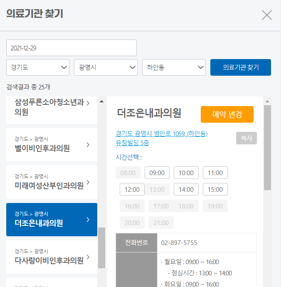Click the disabled 20:00 time slot
Screen dimensions: 281x287
click(x=132, y=223)
